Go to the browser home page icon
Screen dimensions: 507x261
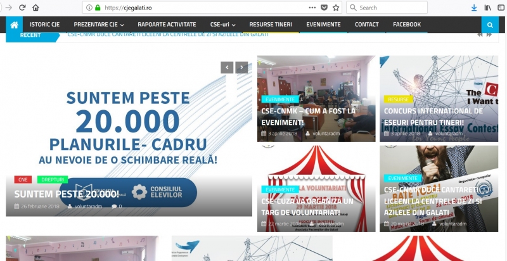pyautogui.click(x=35, y=8)
